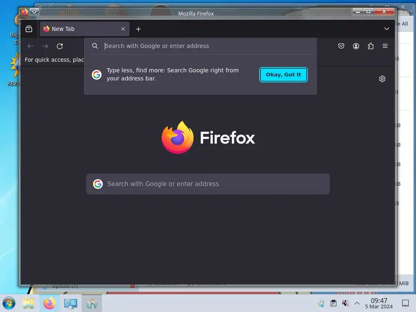Click the updater icon in the system tray
The width and height of the screenshot is (416, 312).
click(321, 303)
